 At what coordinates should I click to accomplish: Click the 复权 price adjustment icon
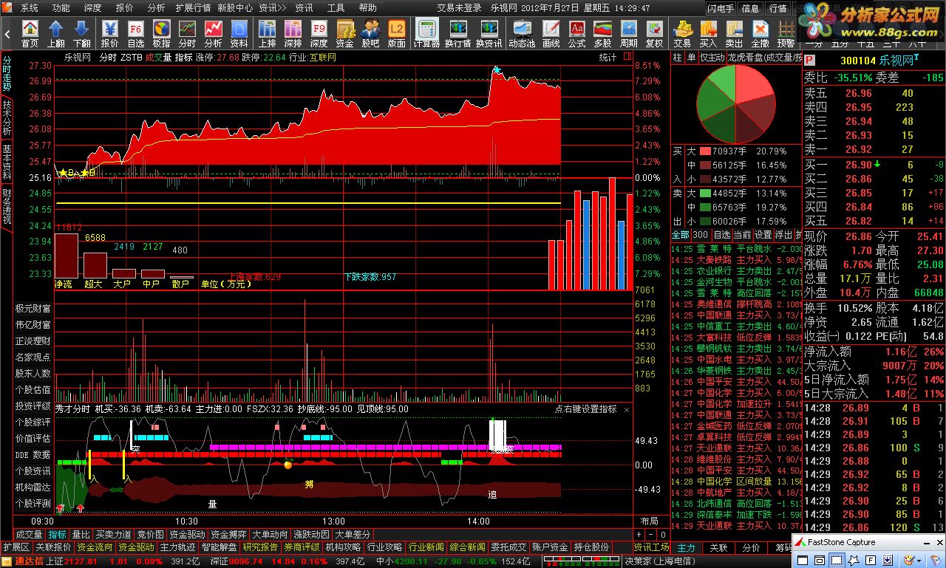(654, 34)
